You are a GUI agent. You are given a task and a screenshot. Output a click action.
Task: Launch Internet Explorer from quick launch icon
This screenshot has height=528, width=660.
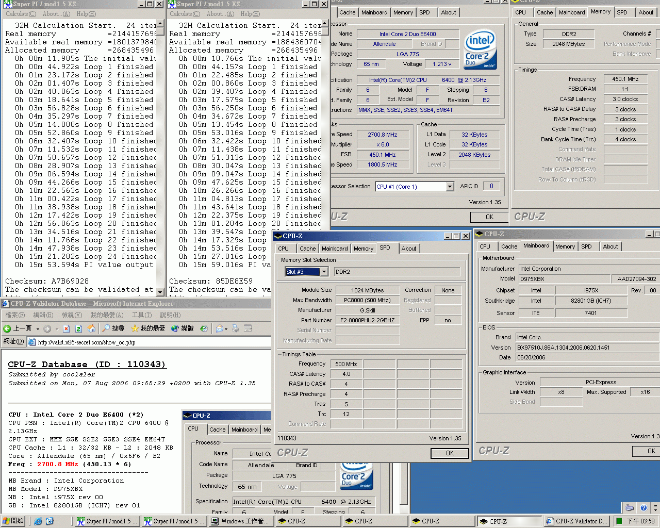(38, 521)
